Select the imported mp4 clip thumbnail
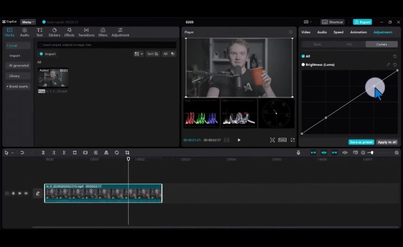 [x=53, y=78]
